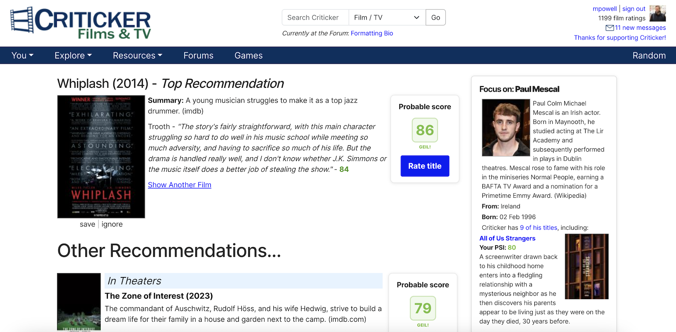Open the You dropdown menu

coord(22,55)
